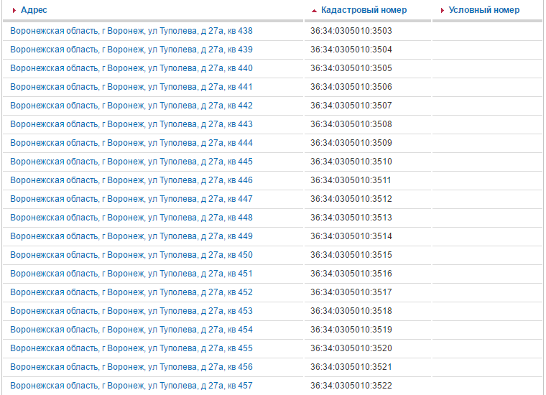
Task: Open address link for кв 439
Action: click(131, 50)
